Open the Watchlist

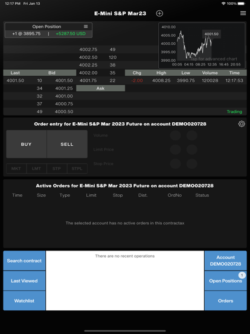(24, 301)
